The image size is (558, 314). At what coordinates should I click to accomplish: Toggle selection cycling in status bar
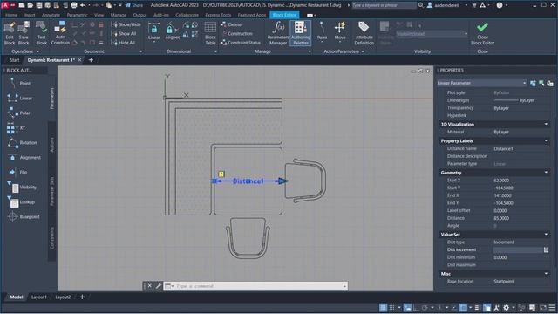[487, 307]
